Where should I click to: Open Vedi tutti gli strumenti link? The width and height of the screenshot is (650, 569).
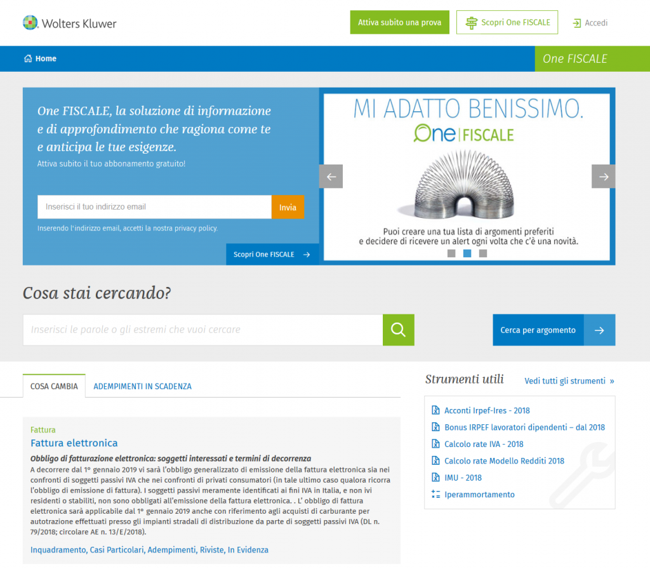tap(569, 381)
